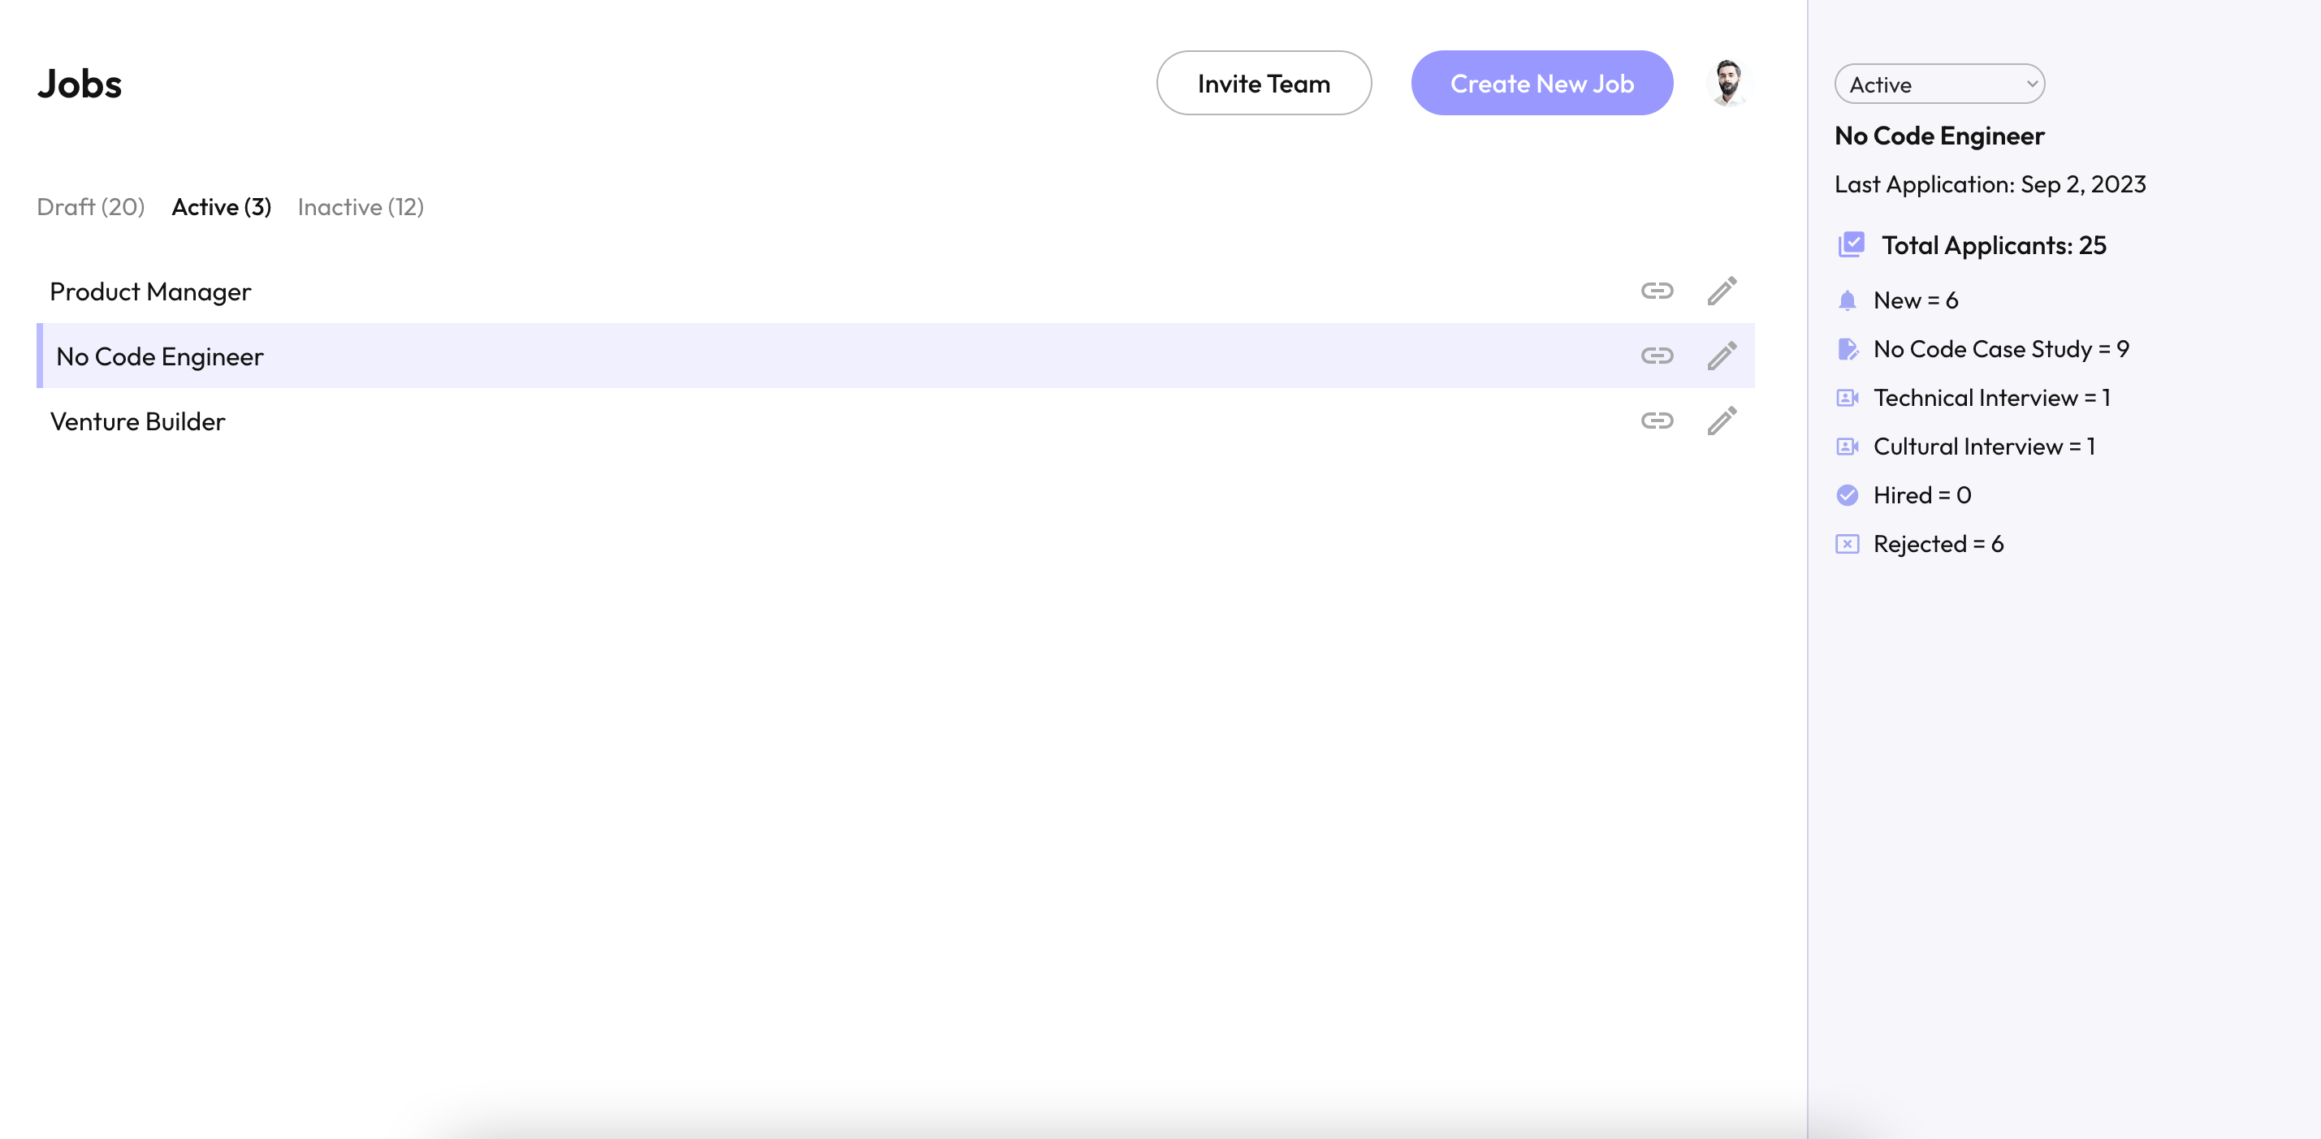Click the Rejected x-box icon
The width and height of the screenshot is (2321, 1139).
coord(1847,544)
